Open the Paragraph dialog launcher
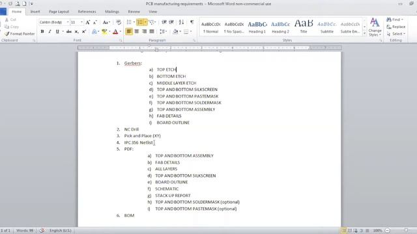Viewport: 417px width, 234px height. [194, 40]
